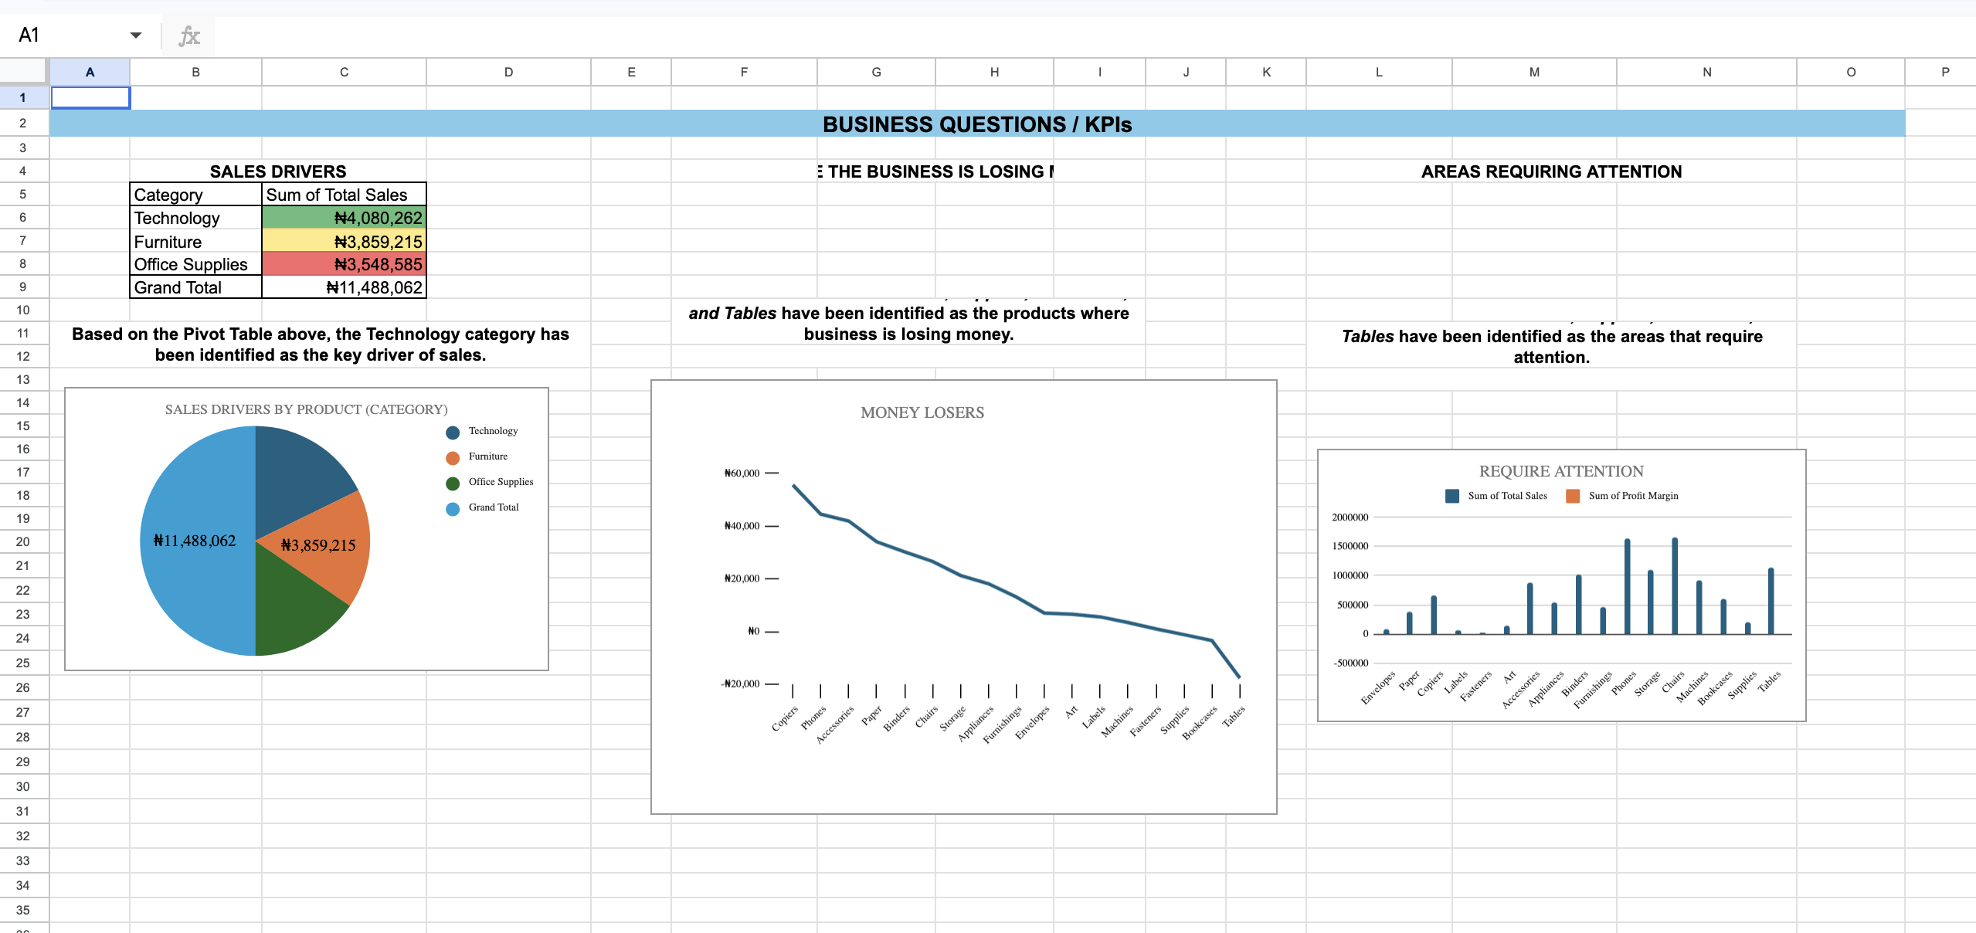Click the MONEY LOSERS chart title
Screen dimensions: 1976x933
[x=922, y=412]
